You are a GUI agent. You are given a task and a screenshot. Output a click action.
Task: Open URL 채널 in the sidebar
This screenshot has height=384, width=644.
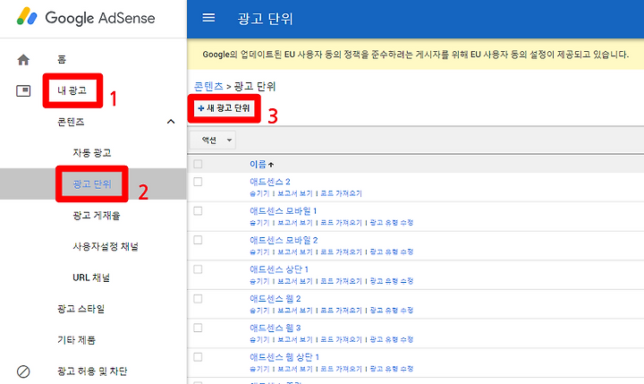point(91,277)
